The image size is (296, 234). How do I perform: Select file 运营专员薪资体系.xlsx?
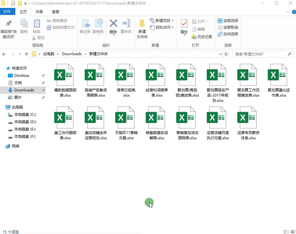coord(248,123)
